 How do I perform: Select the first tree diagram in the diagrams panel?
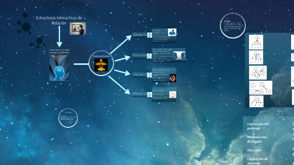tap(256, 42)
